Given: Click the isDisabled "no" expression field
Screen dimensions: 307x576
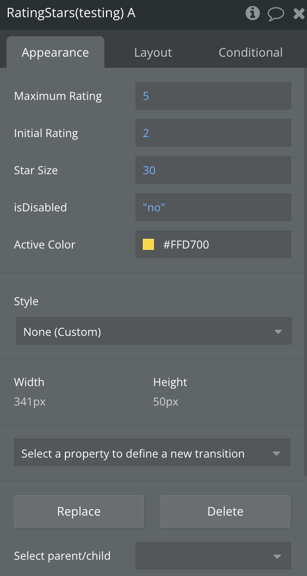Looking at the screenshot, I should click(213, 208).
